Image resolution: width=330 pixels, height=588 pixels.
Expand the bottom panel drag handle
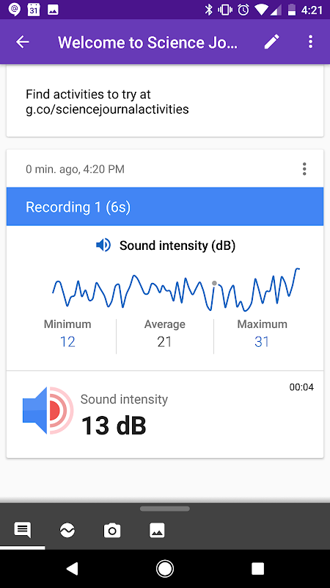point(165,509)
